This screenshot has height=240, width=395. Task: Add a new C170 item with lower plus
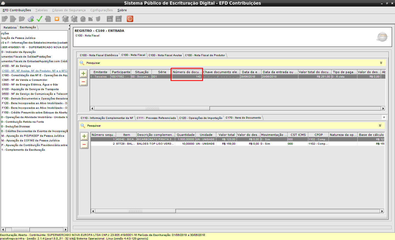click(x=84, y=136)
